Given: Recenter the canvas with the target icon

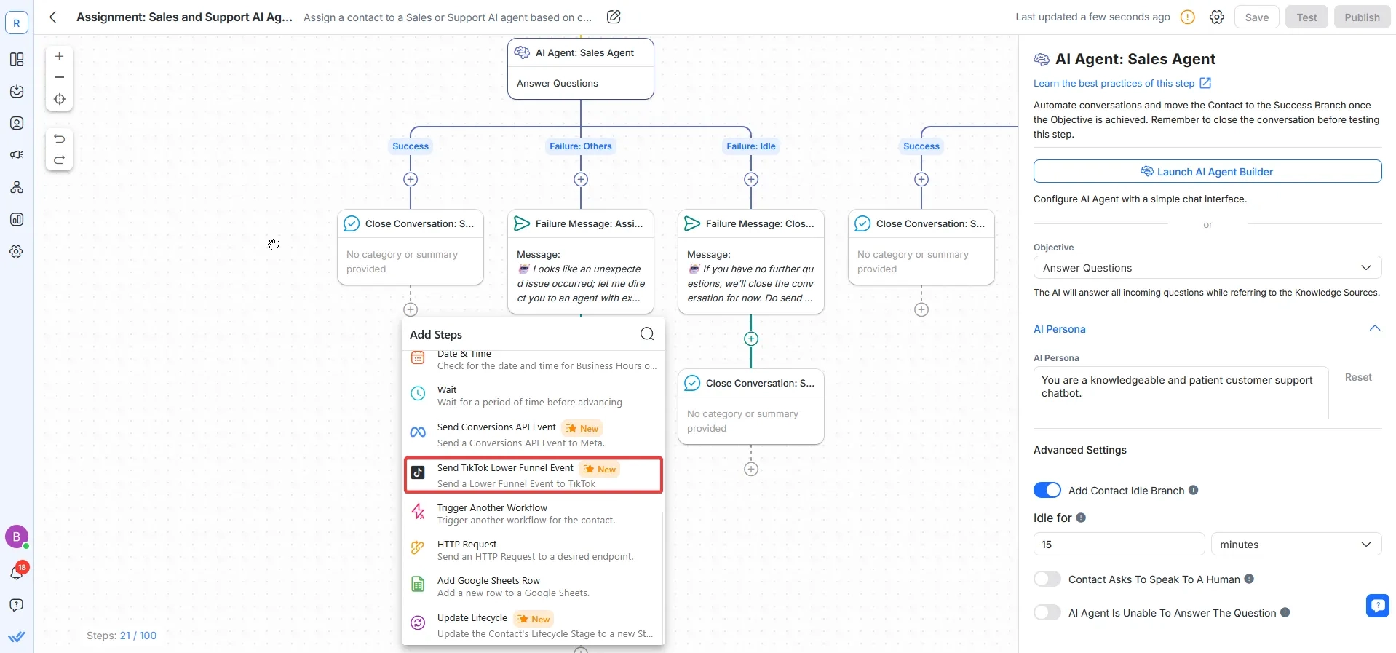Looking at the screenshot, I should tap(60, 99).
